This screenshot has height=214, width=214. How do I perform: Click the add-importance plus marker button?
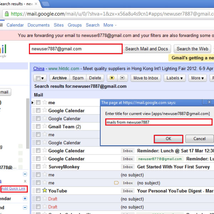pos(112,78)
